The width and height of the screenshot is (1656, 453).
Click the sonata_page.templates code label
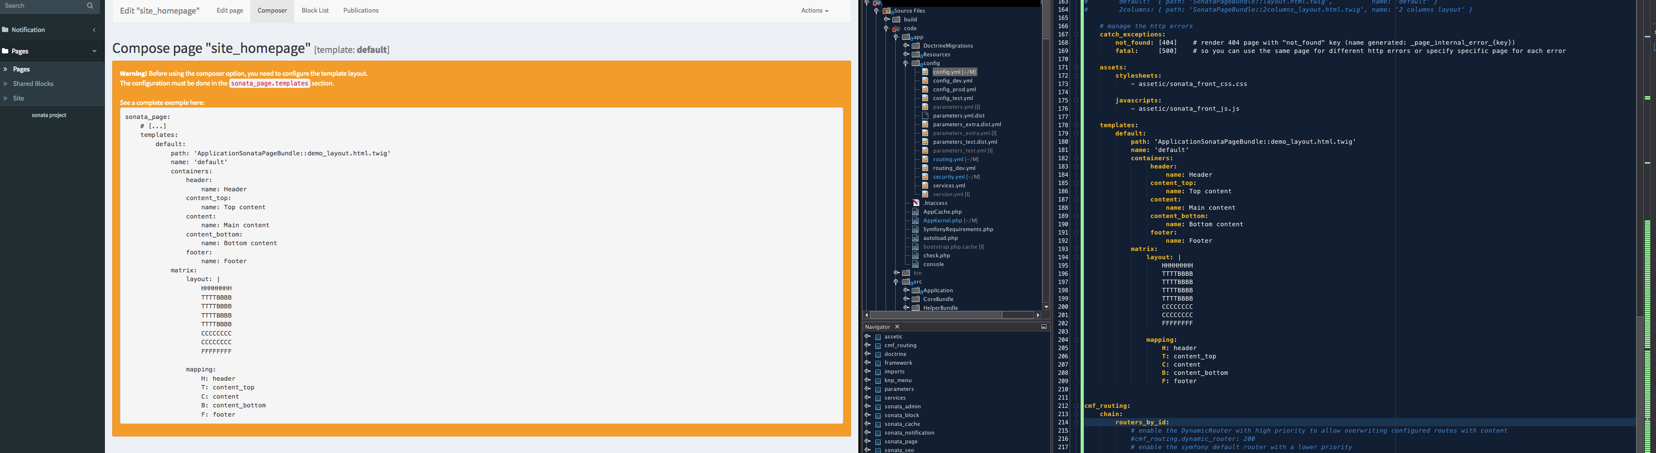pyautogui.click(x=269, y=84)
